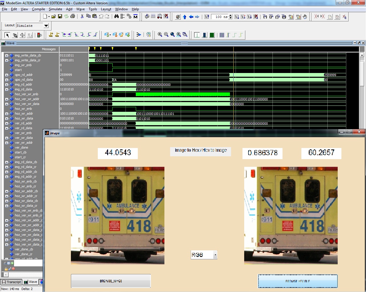Switch to the Transcript tab
This screenshot has width=366, height=292.
(x=11, y=282)
